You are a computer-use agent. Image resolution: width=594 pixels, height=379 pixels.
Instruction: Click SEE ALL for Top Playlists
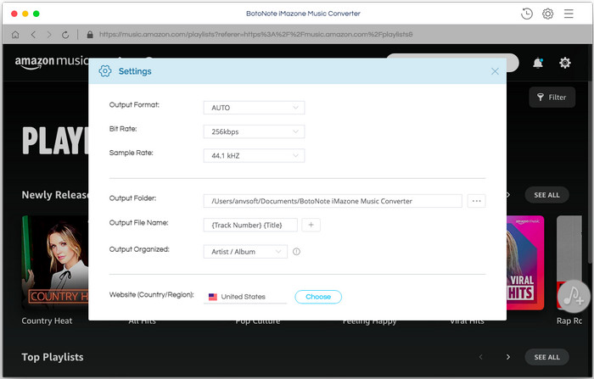pos(546,357)
